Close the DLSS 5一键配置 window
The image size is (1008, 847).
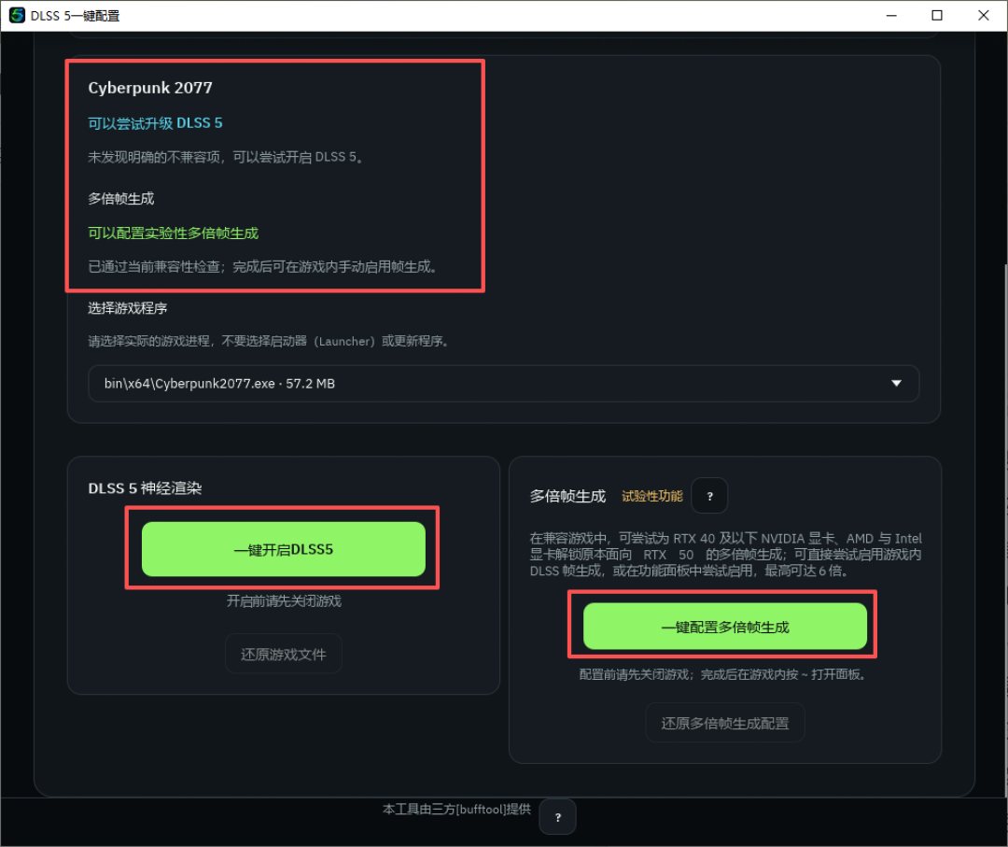pyautogui.click(x=983, y=16)
